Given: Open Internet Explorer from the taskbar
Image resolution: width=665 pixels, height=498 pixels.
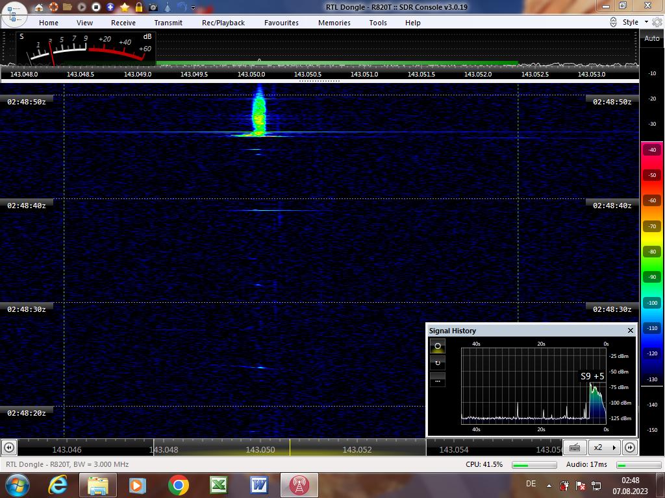Looking at the screenshot, I should (x=58, y=485).
